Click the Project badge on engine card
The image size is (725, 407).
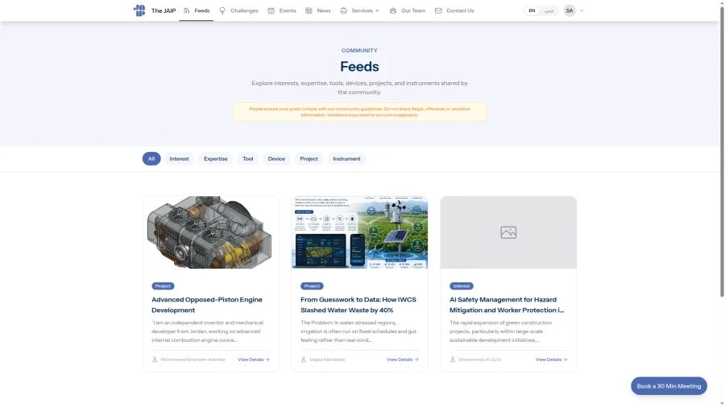pyautogui.click(x=163, y=286)
